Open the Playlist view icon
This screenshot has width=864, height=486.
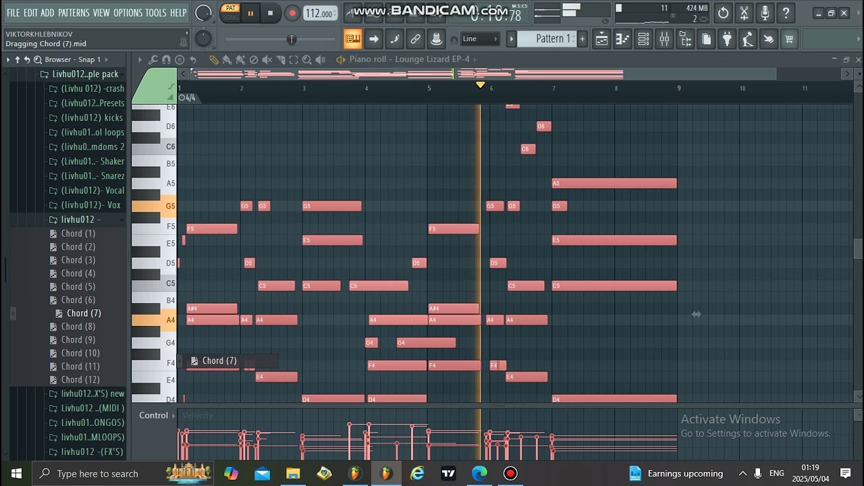[x=601, y=39]
